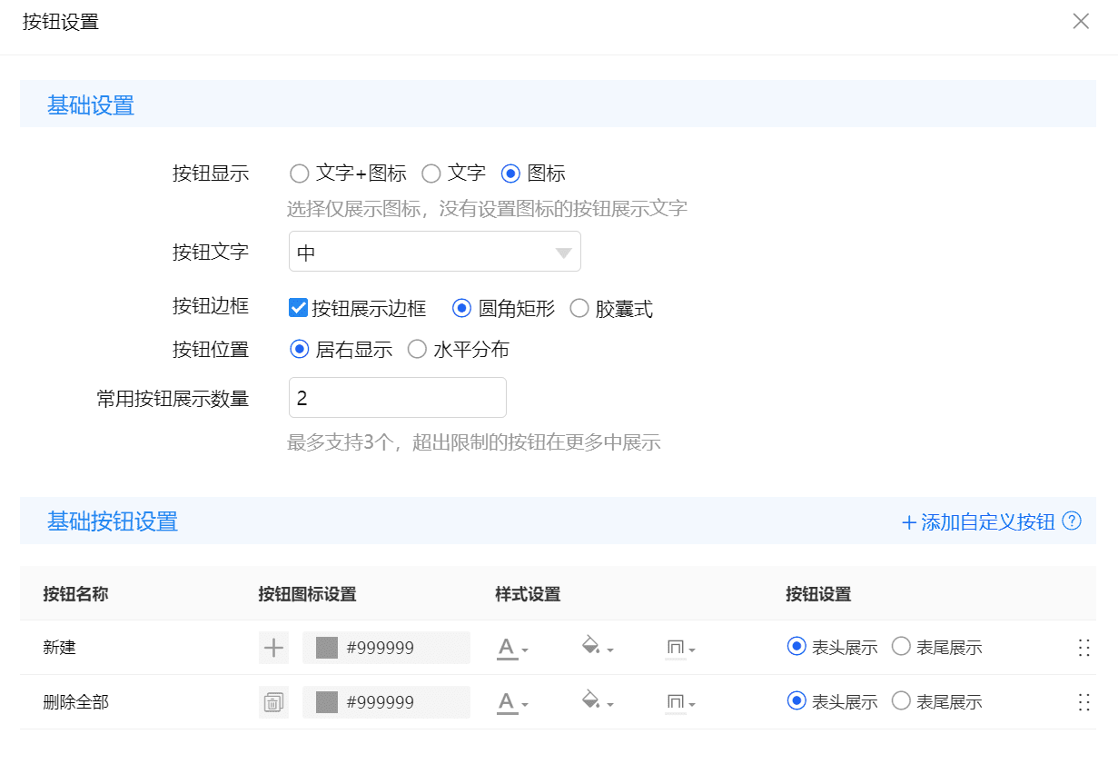Open font color tool in 新建 row
The height and width of the screenshot is (764, 1118).
click(512, 648)
